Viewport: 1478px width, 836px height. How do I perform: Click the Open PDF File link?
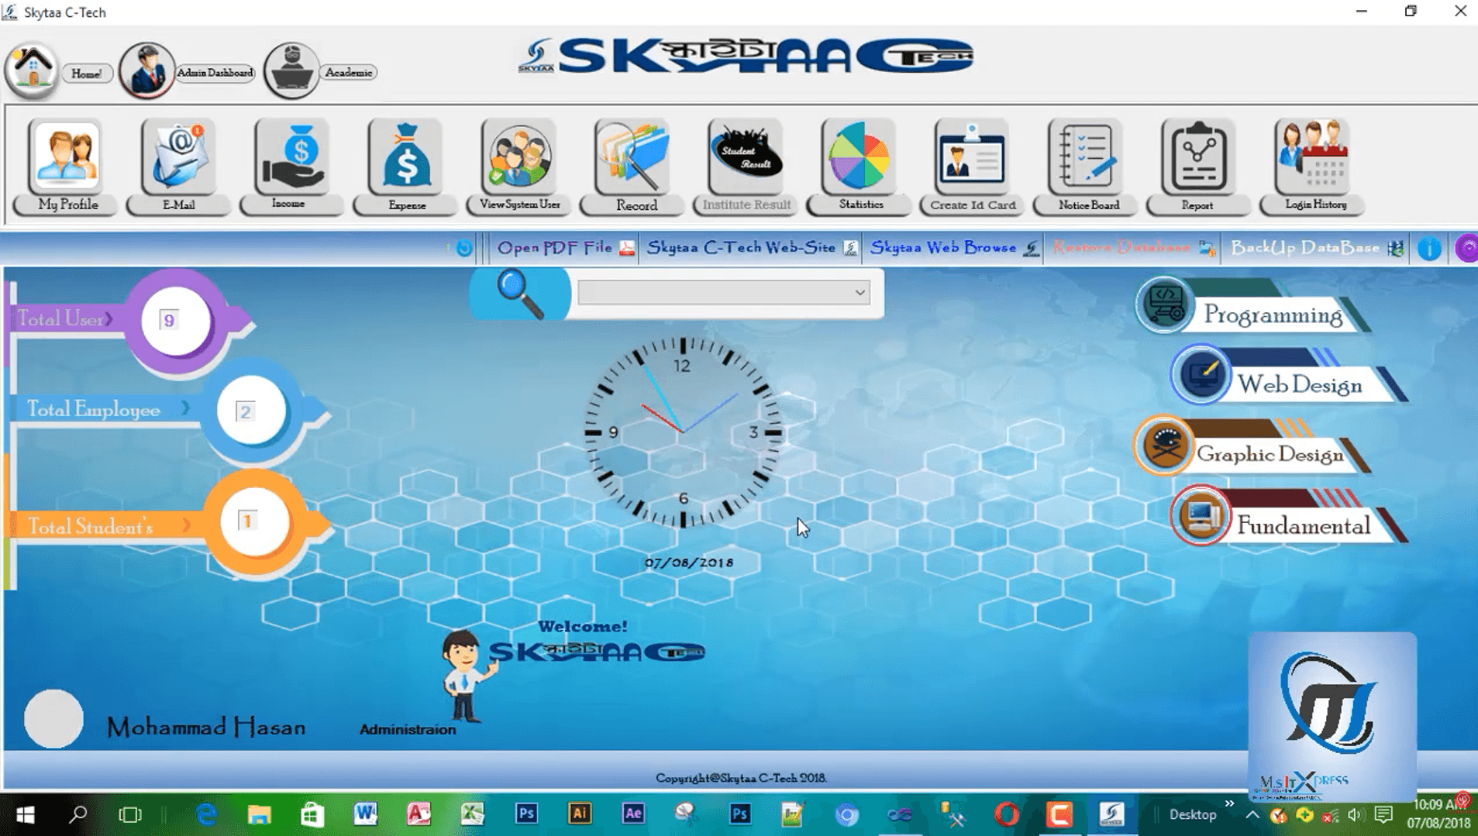pos(566,248)
